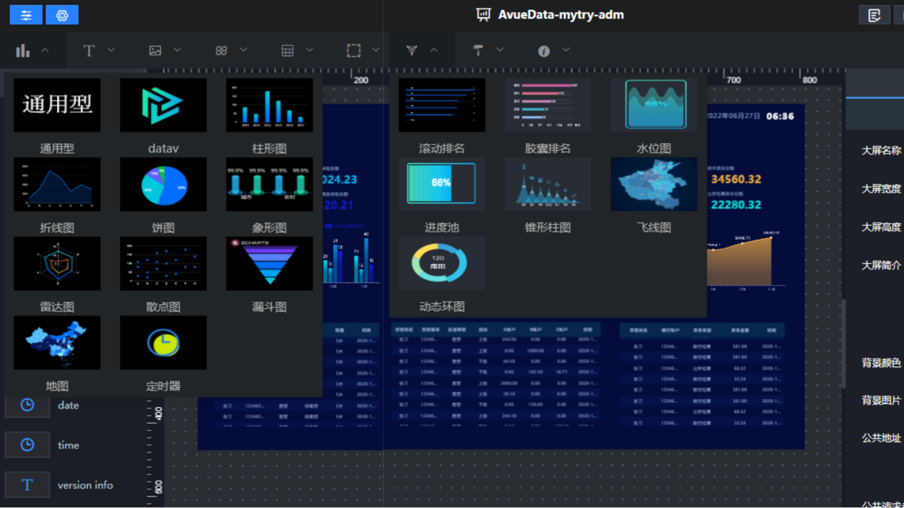
Task: Click the dashed border frame icon
Action: 353,51
